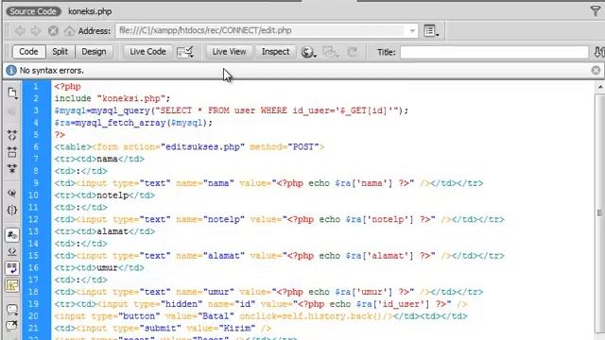
Task: Switch to Design view
Action: pos(94,52)
